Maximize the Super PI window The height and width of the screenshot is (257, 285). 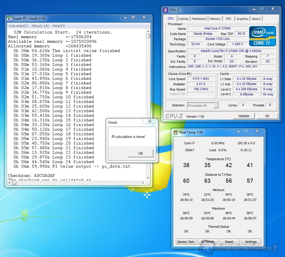coord(133,18)
